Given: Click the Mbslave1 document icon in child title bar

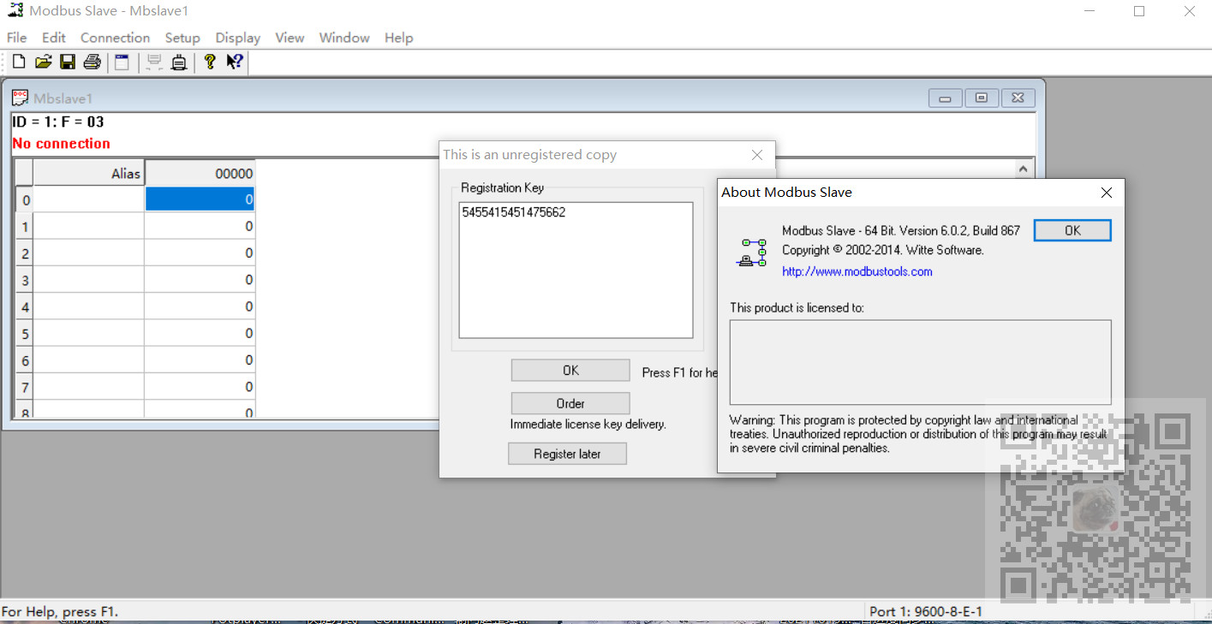Looking at the screenshot, I should pos(20,98).
